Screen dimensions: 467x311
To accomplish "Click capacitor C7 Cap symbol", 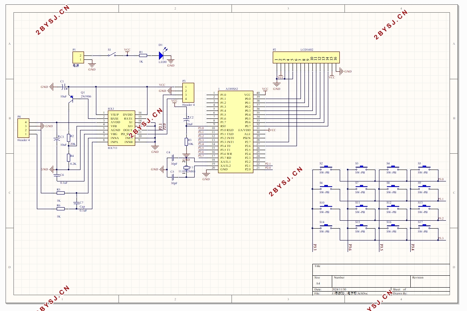I will 77,203.
